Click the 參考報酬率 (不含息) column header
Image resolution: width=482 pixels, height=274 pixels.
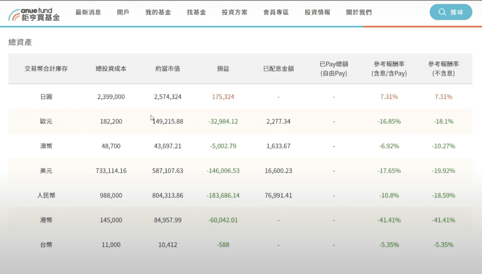444,68
